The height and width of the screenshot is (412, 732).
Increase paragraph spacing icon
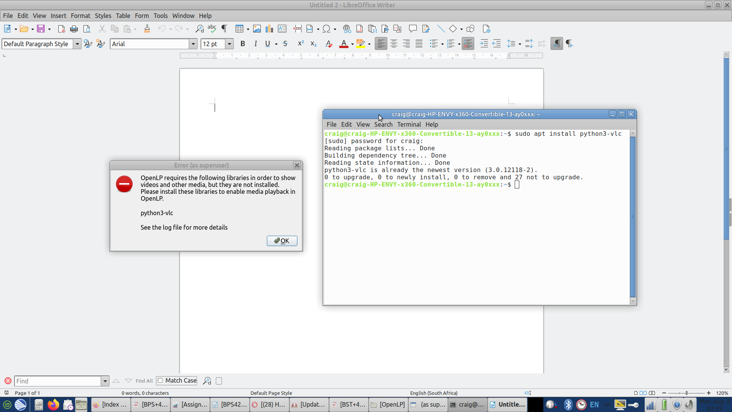point(529,44)
